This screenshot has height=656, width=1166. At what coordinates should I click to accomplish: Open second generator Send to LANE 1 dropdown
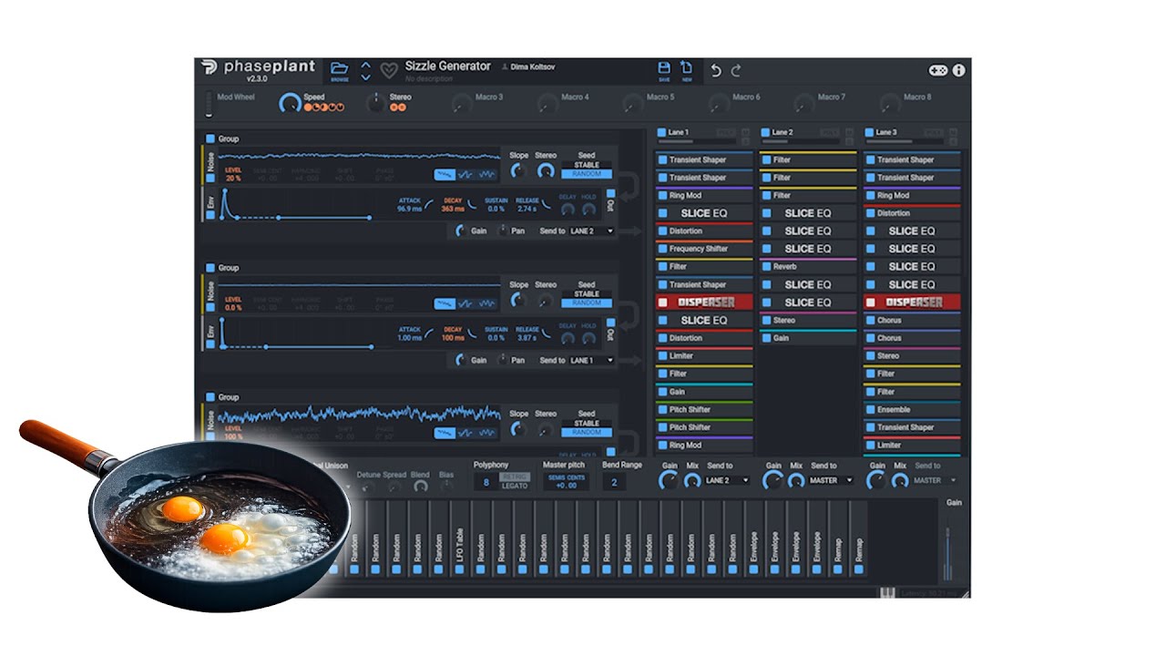[x=591, y=361]
